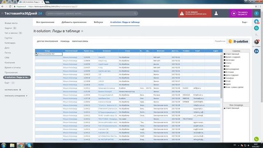Screen dimensions: 263x148
Task: Open the user avatar in the right bar
Action: point(256,42)
